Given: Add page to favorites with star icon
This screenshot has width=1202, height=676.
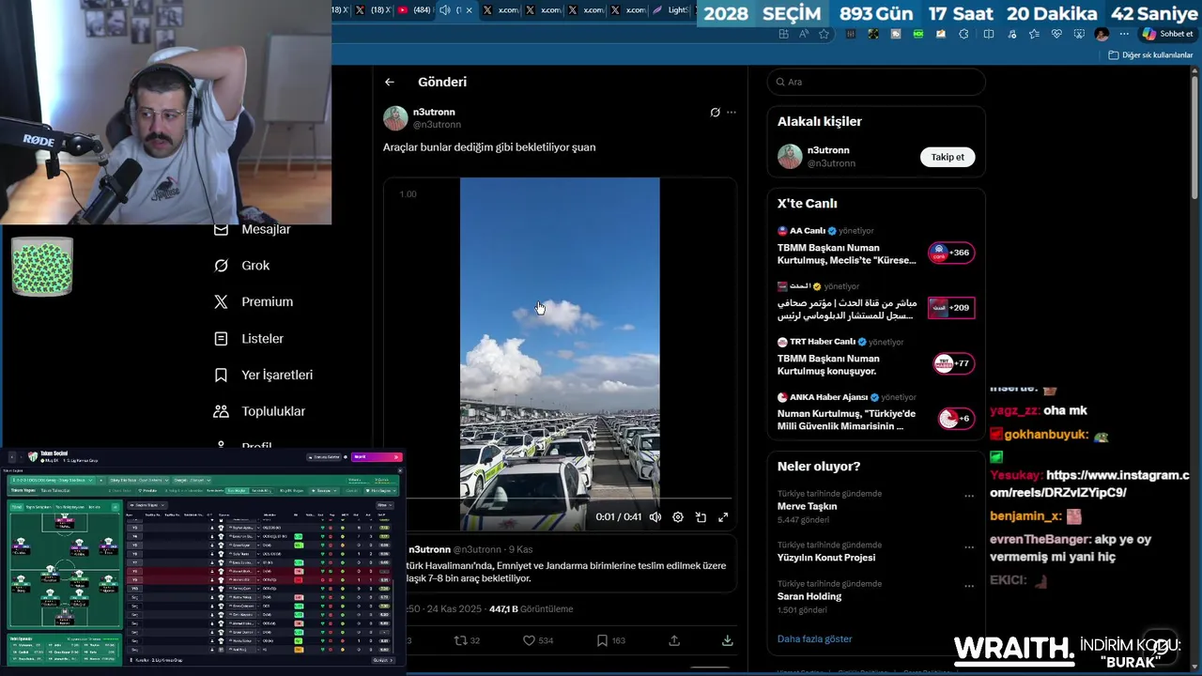Looking at the screenshot, I should [824, 34].
